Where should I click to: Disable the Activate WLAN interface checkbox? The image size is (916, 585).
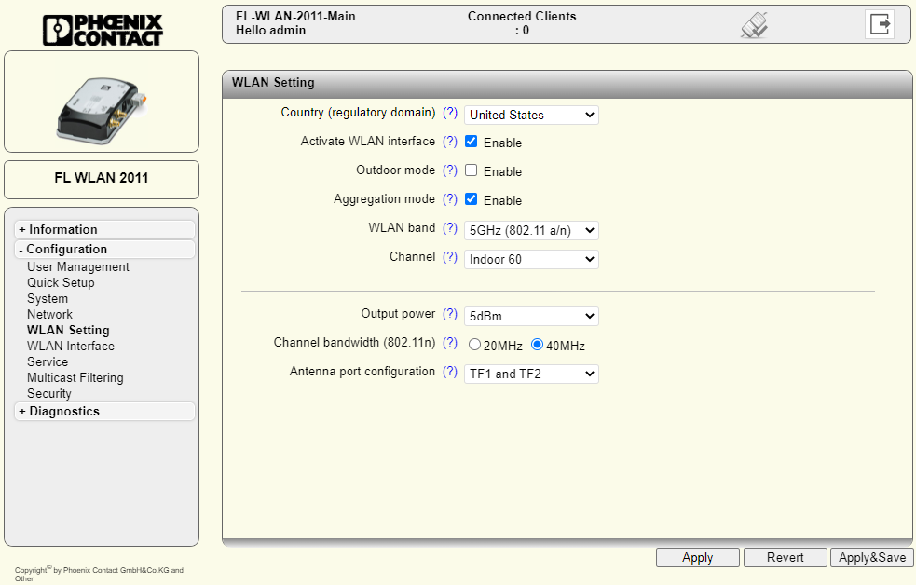point(472,142)
